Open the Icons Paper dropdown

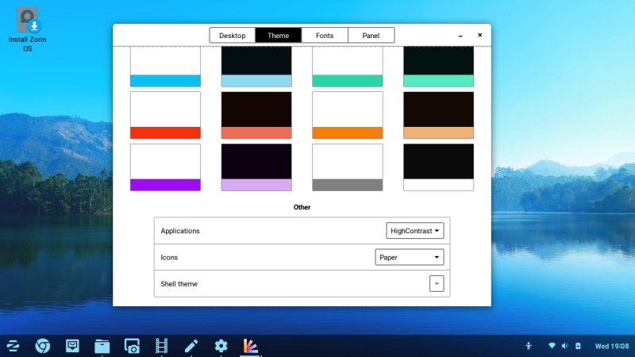[410, 257]
